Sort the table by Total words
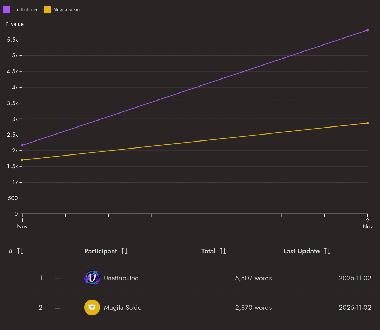Screen dimensions: 380x330 tap(208, 251)
